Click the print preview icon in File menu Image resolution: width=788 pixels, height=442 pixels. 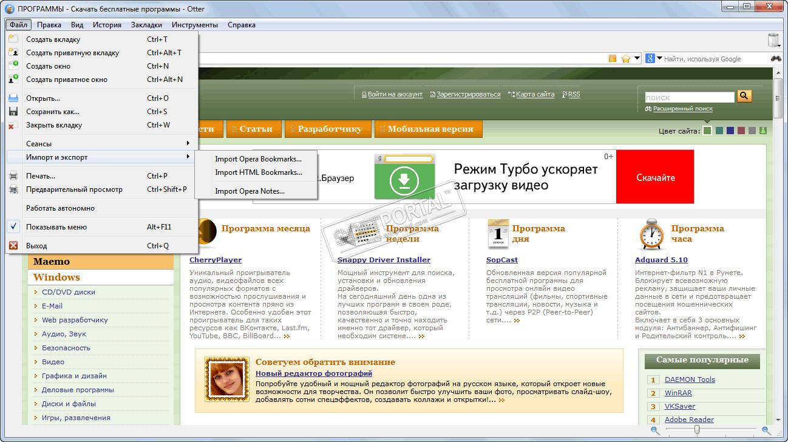(x=13, y=189)
